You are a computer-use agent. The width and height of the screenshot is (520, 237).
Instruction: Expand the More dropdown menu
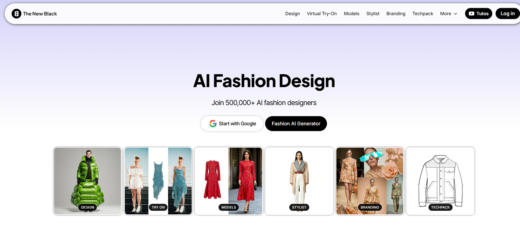448,14
